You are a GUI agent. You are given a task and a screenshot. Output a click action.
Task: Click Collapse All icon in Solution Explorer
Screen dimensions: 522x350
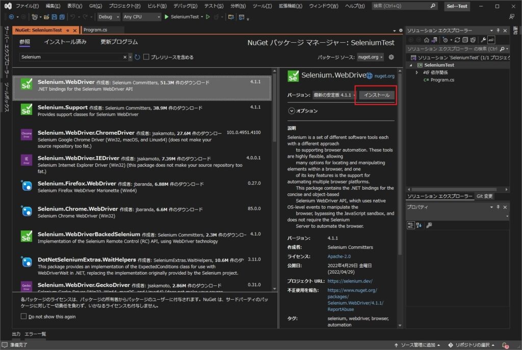tap(465, 40)
